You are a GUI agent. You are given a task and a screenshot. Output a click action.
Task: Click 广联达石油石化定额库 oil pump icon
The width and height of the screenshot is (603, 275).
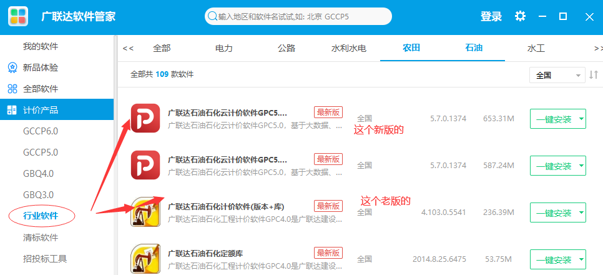145,259
